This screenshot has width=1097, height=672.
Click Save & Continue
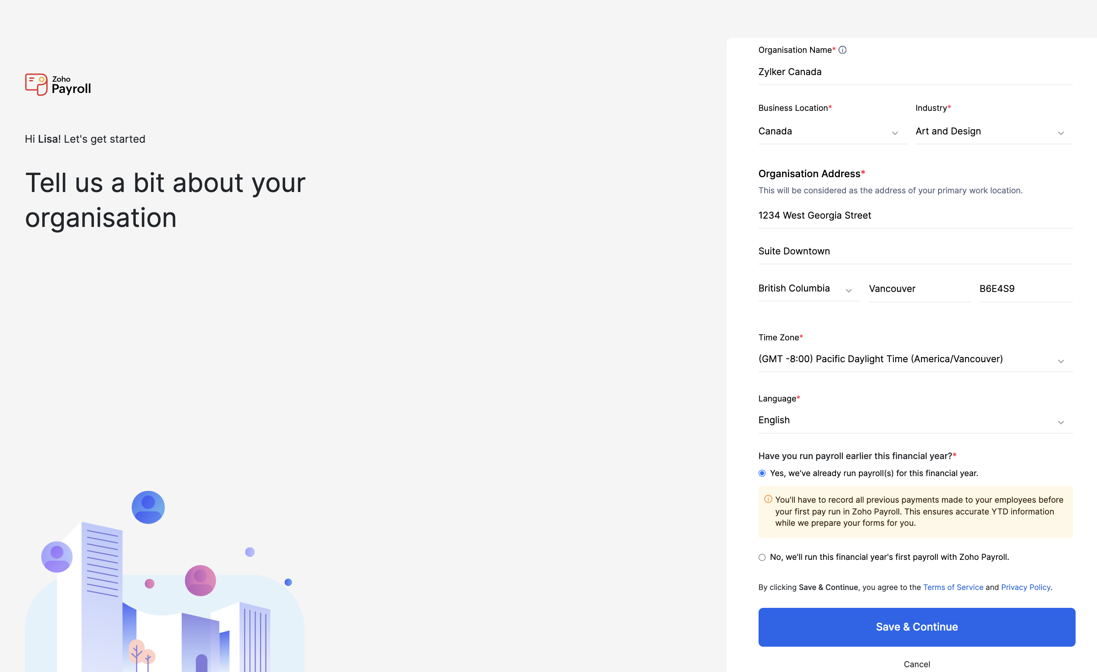[x=916, y=627]
